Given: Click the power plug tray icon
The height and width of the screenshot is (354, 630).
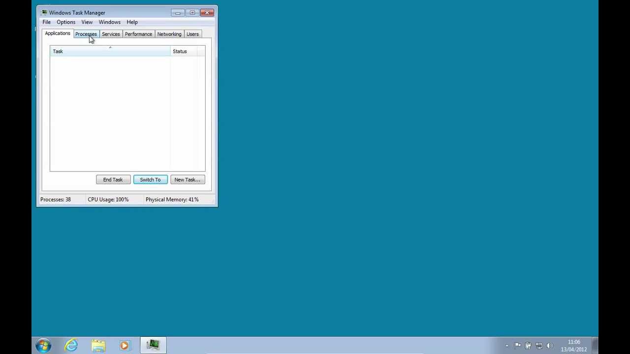Looking at the screenshot, I should [528, 346].
